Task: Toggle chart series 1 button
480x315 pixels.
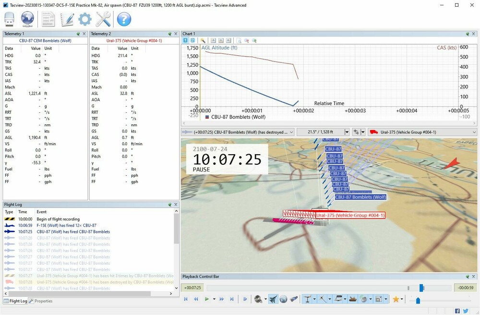Action: (x=186, y=41)
